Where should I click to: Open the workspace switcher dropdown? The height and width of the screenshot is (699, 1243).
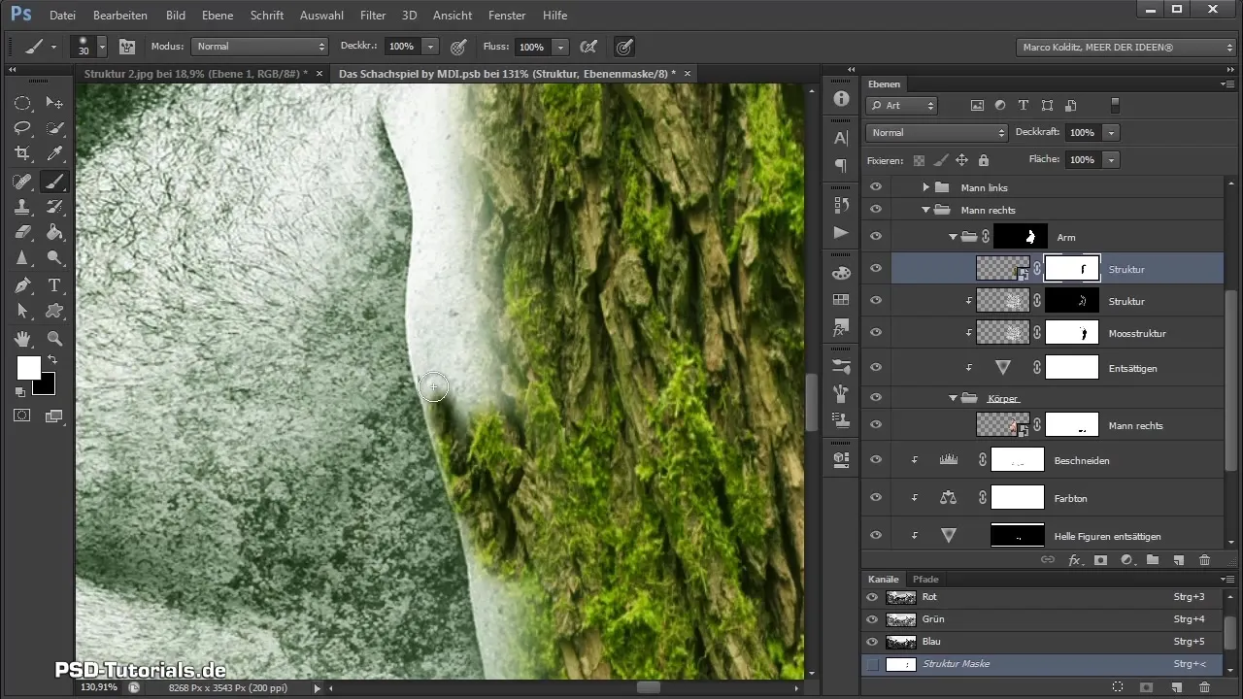click(1126, 47)
